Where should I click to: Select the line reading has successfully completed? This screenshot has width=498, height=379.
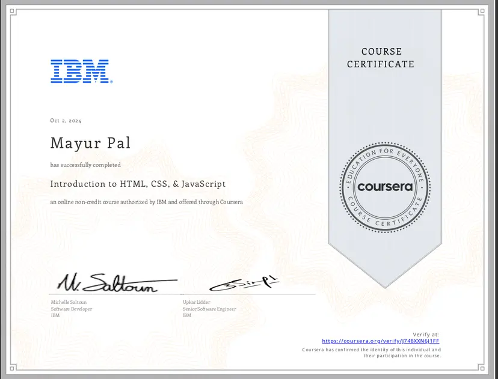(x=85, y=165)
